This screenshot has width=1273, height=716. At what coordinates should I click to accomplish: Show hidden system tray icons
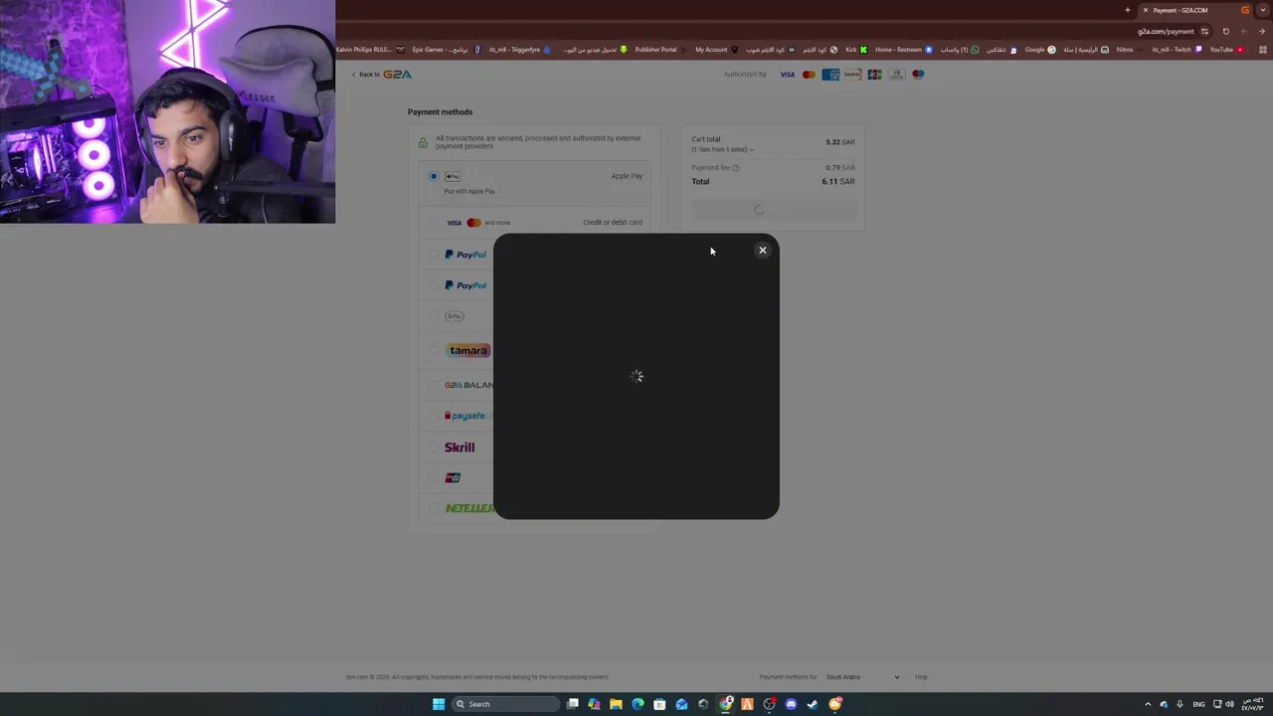pyautogui.click(x=1148, y=704)
